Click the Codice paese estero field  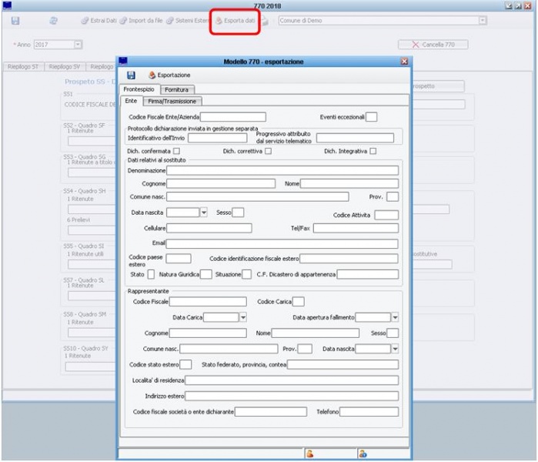(x=179, y=259)
